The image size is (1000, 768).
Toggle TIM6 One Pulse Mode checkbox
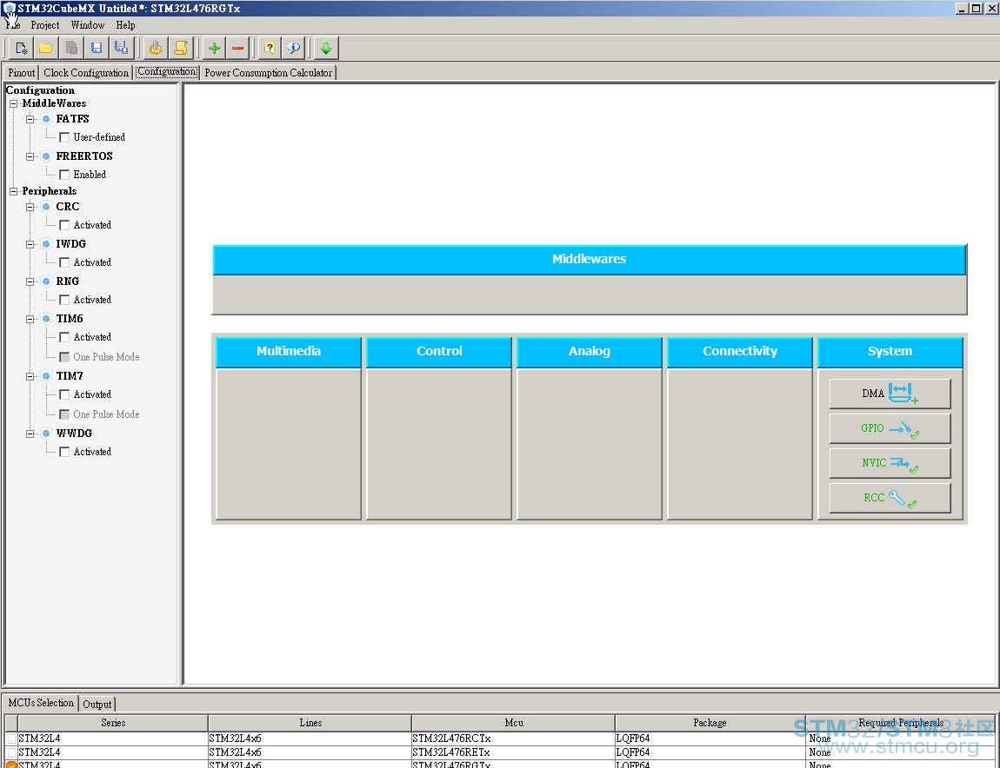click(x=64, y=357)
